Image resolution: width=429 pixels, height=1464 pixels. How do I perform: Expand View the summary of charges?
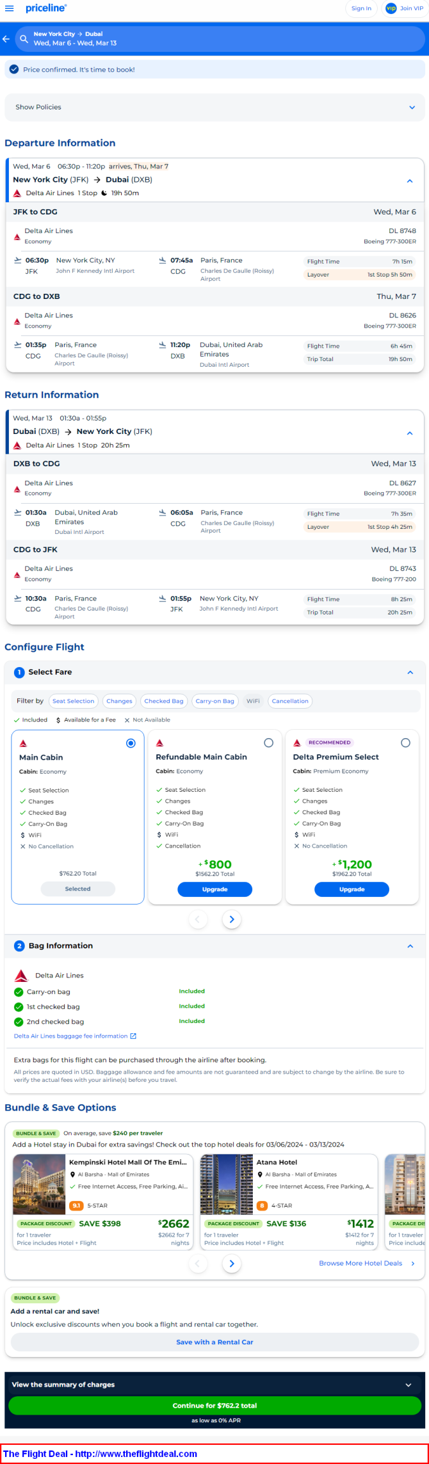214,1384
